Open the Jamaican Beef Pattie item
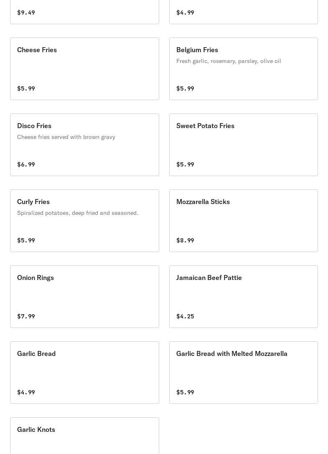Image resolution: width=328 pixels, height=454 pixels. click(x=243, y=297)
